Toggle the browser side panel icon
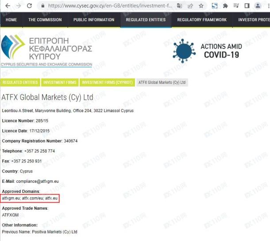270x241 pixels. coord(247,6)
